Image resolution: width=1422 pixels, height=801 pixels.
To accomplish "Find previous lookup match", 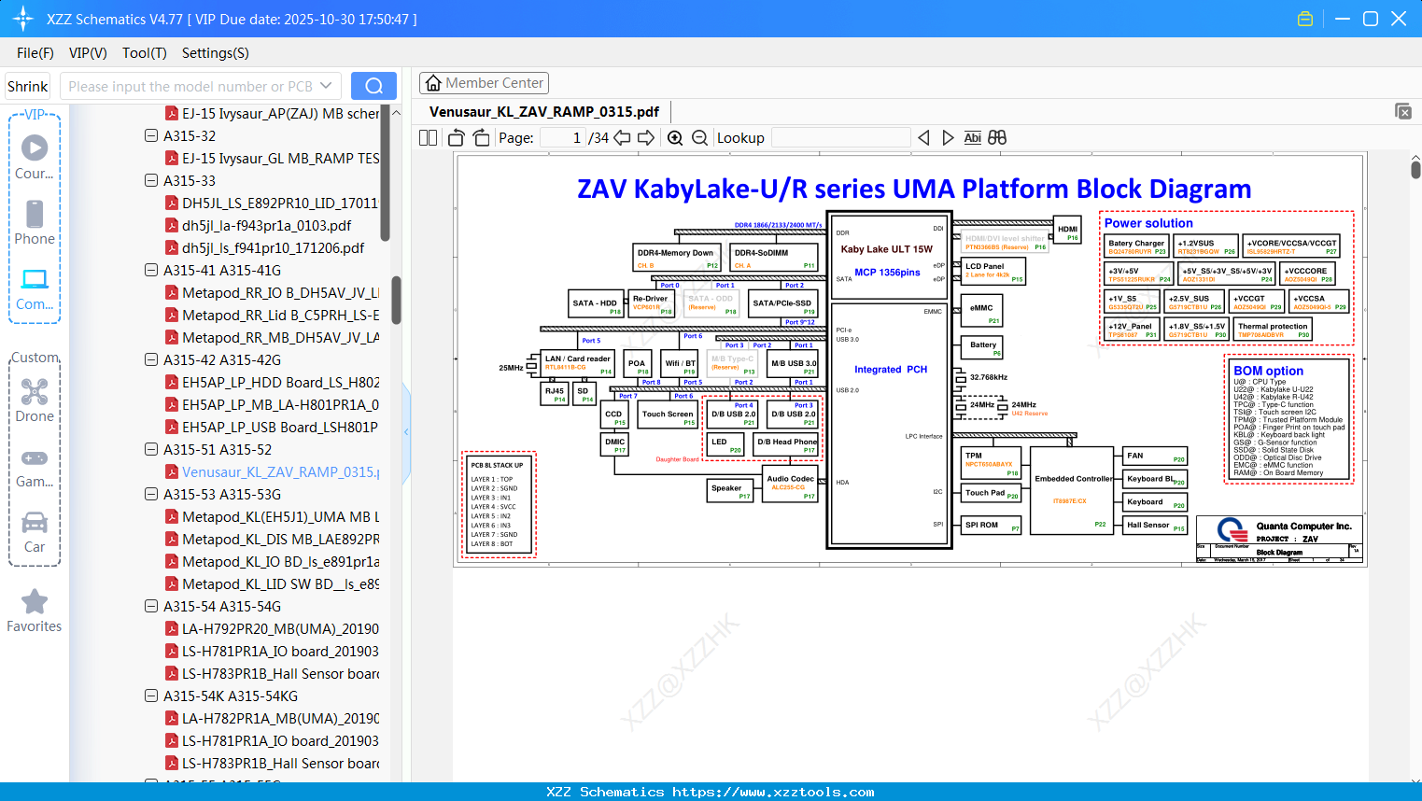I will pyautogui.click(x=923, y=138).
